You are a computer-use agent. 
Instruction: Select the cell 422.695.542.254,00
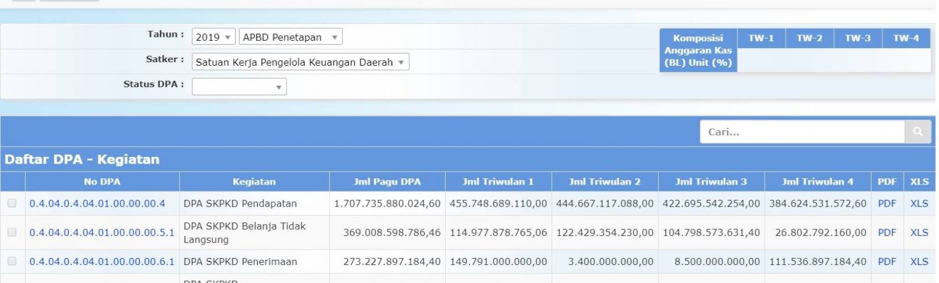point(711,203)
